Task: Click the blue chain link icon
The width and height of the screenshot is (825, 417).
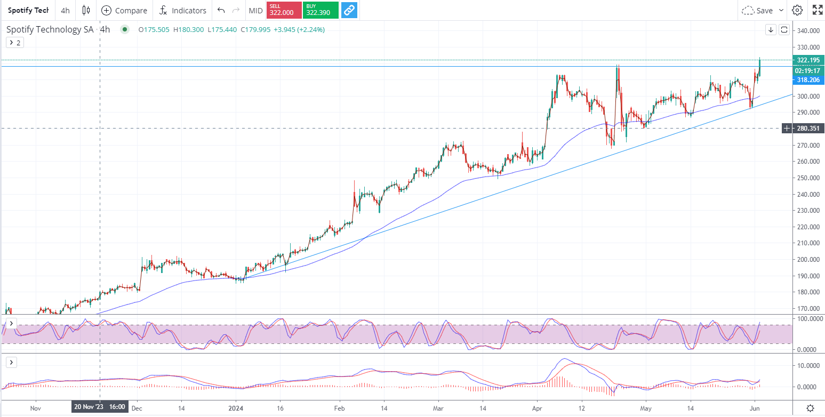Action: pyautogui.click(x=349, y=10)
